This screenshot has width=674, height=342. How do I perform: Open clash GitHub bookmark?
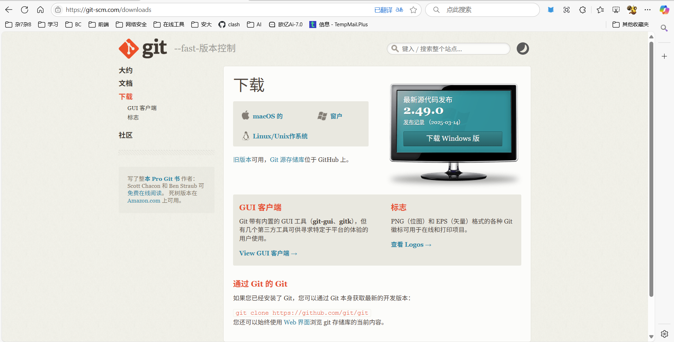pyautogui.click(x=229, y=25)
